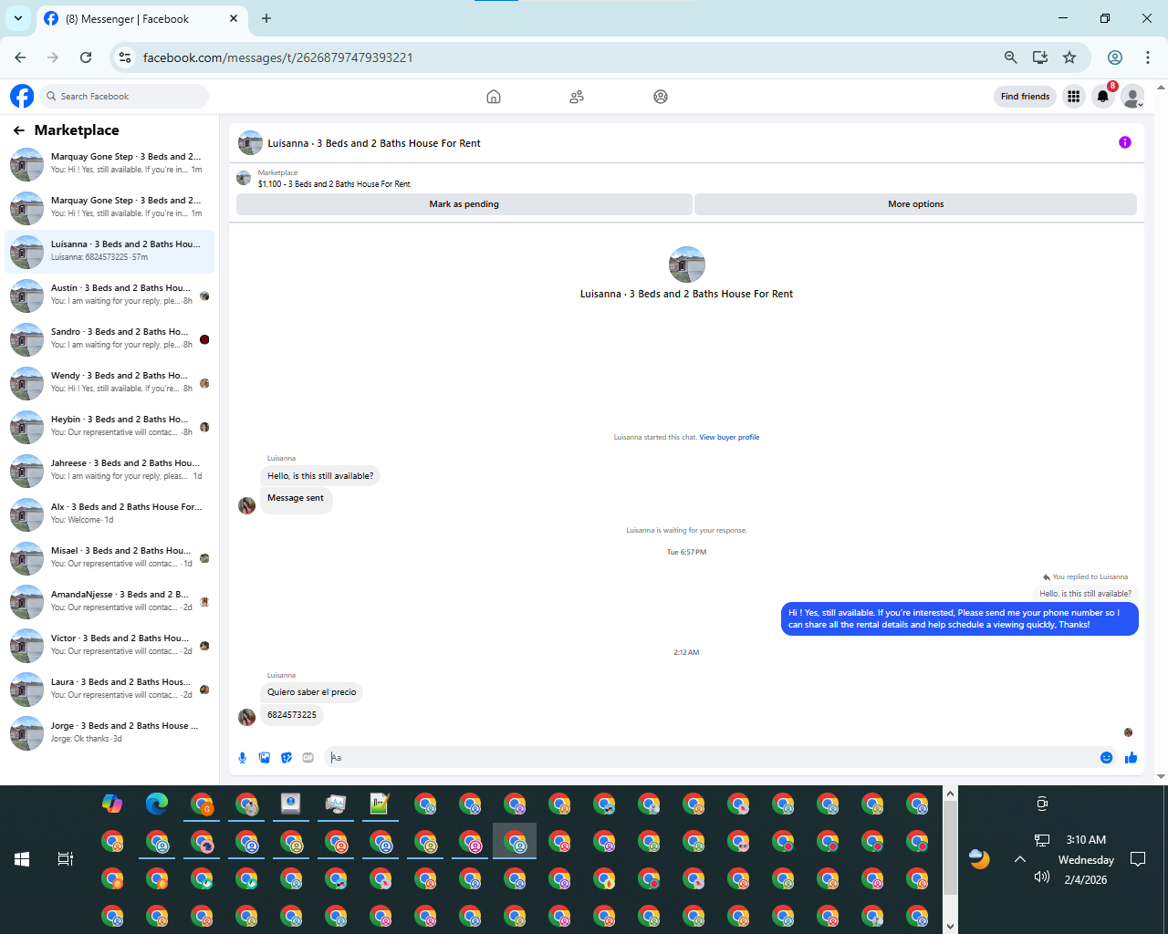Open the emoji picker in message box
1168x934 pixels.
[x=1107, y=758]
